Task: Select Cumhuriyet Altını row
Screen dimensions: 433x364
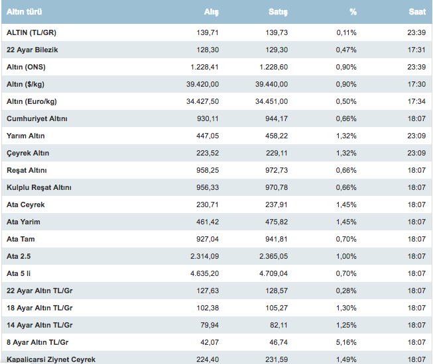Action: tap(37, 118)
